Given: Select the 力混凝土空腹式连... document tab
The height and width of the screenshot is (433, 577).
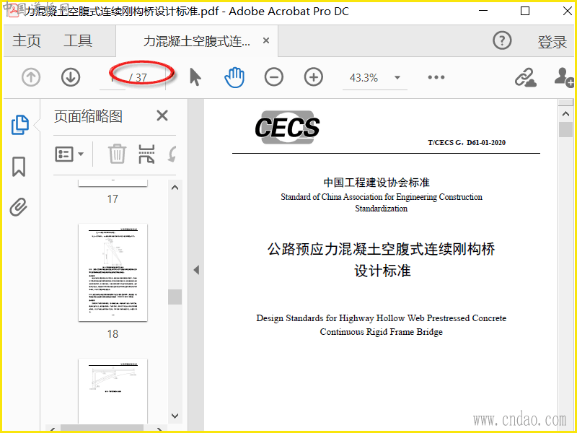Looking at the screenshot, I should tap(197, 41).
